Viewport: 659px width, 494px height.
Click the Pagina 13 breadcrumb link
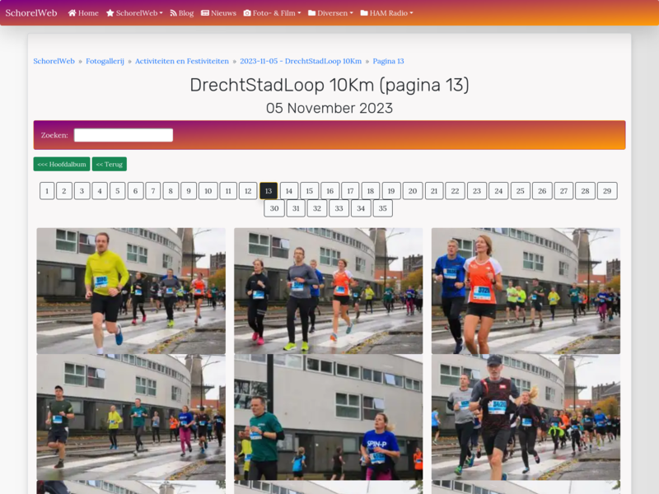pyautogui.click(x=388, y=61)
